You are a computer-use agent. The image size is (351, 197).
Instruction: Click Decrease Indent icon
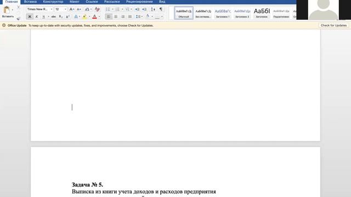(x=137, y=9)
